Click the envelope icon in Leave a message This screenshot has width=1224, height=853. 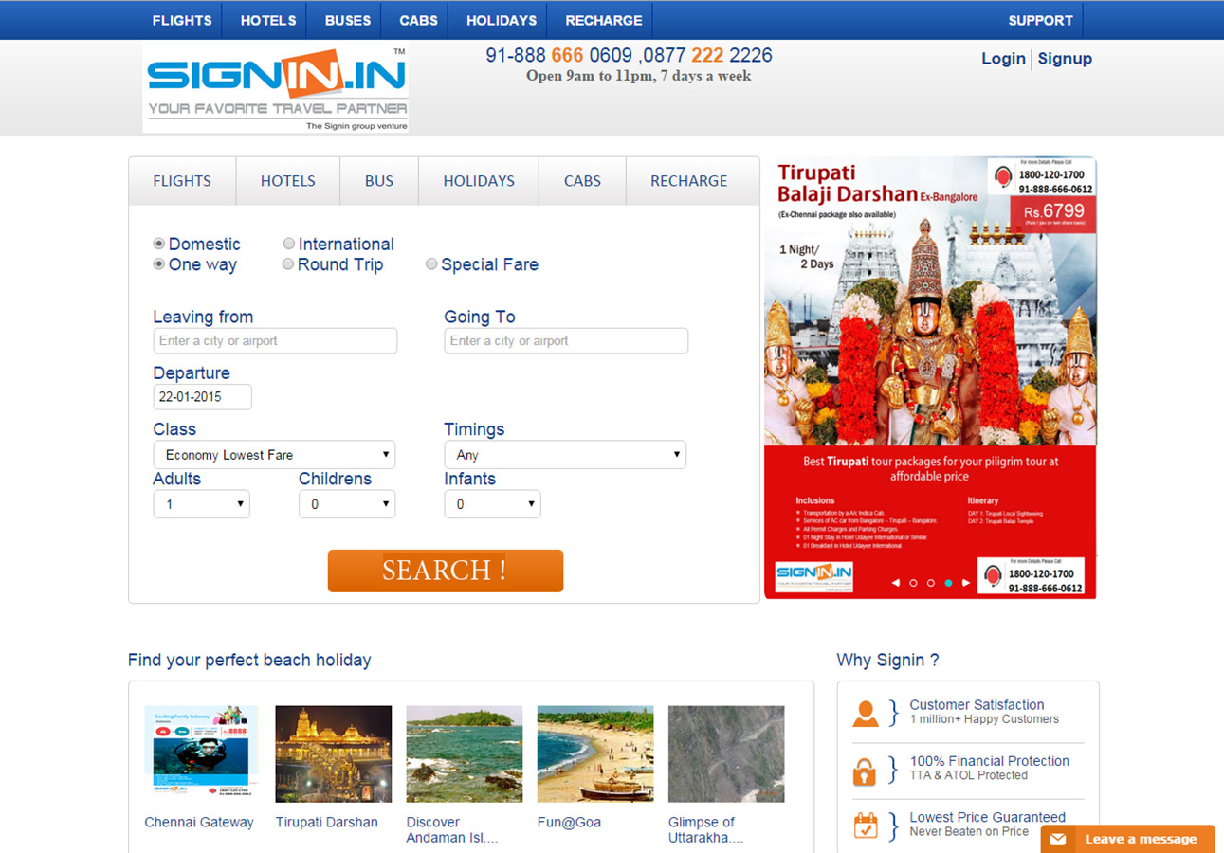(1057, 839)
